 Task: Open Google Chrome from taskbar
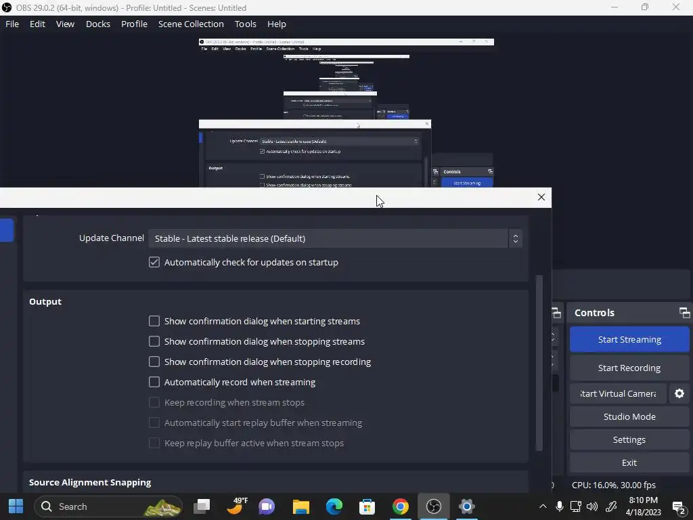401,506
